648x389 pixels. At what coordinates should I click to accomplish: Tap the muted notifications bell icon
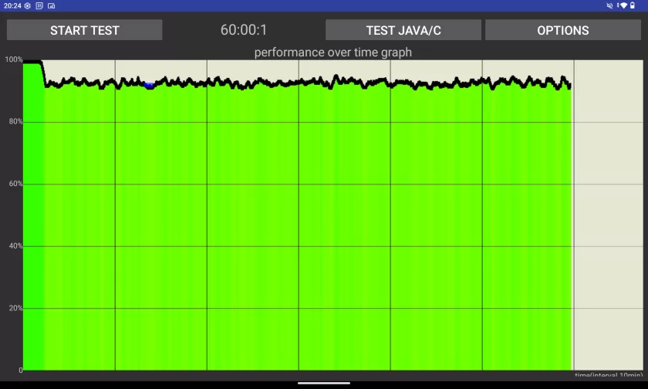point(610,5)
